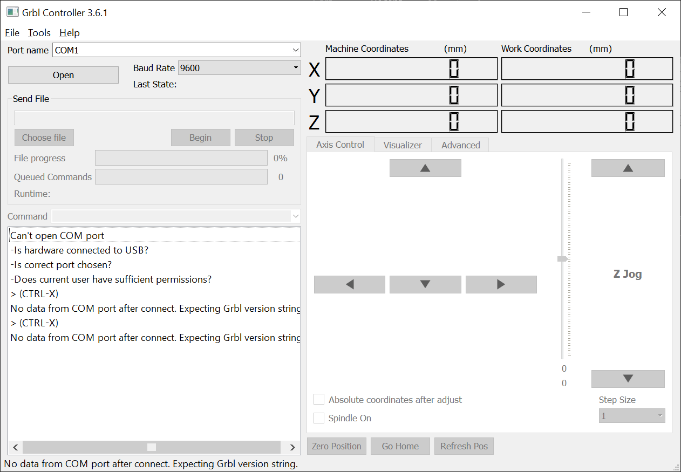Viewport: 681px width, 472px height.
Task: Open the Baud Rate 9600 dropdown
Action: pos(240,68)
